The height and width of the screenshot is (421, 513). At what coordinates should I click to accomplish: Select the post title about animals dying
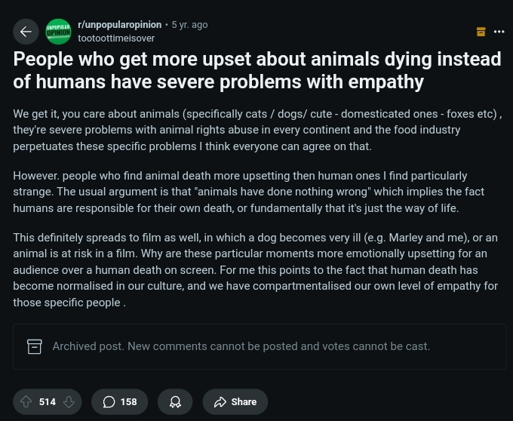(x=257, y=70)
